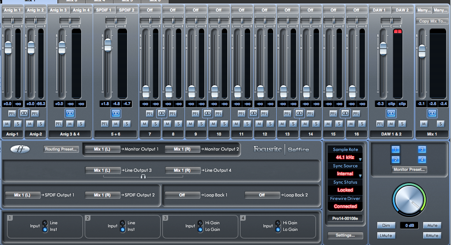Toggle stereo link on DAW 1 & 2 channel
The width and height of the screenshot is (451, 245).
(391, 113)
